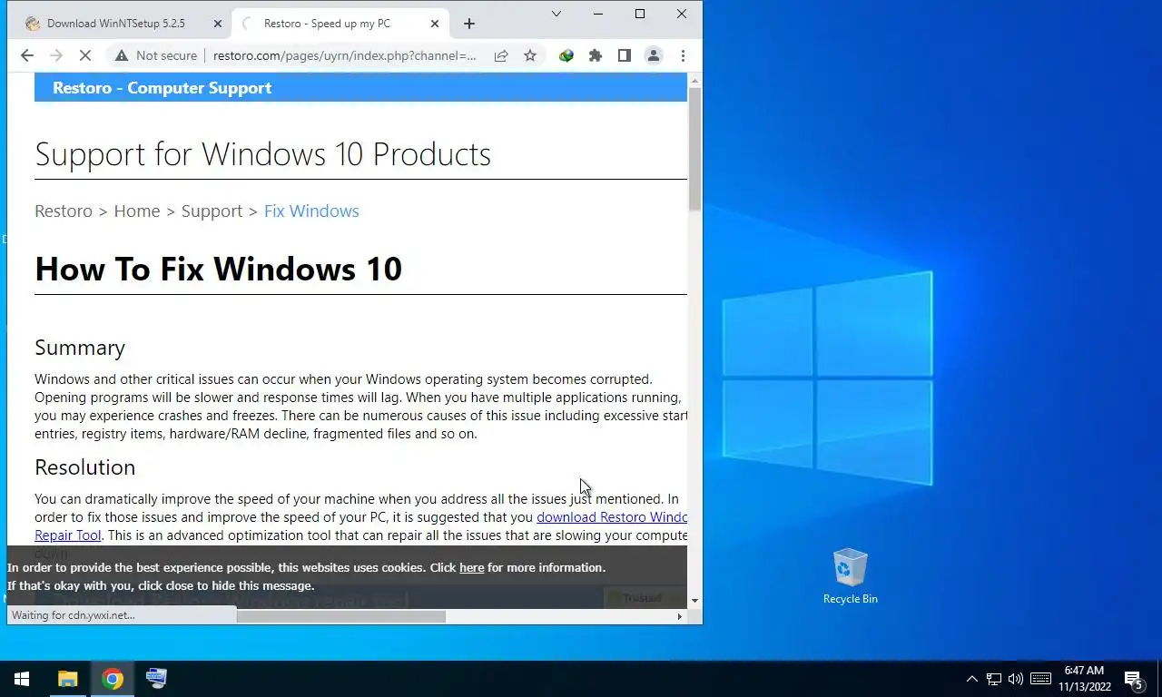This screenshot has height=697, width=1162.
Task: Open the tab search dropdown arrow
Action: [556, 14]
